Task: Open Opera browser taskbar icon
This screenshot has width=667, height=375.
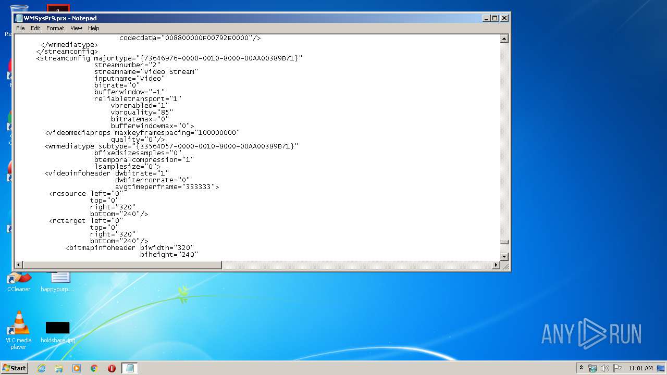Action: [x=112, y=368]
